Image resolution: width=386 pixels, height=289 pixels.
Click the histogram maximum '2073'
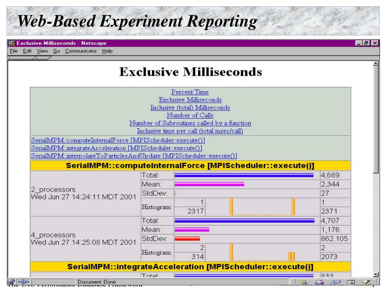pyautogui.click(x=329, y=257)
